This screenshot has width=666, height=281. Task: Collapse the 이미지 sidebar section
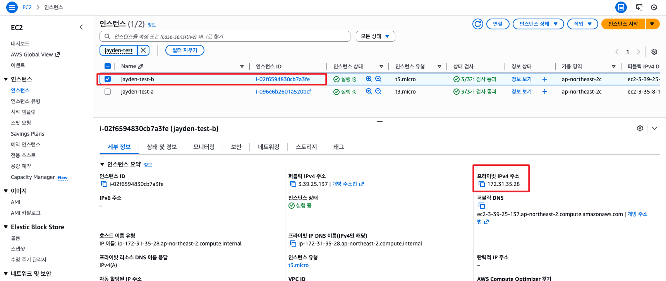point(6,191)
